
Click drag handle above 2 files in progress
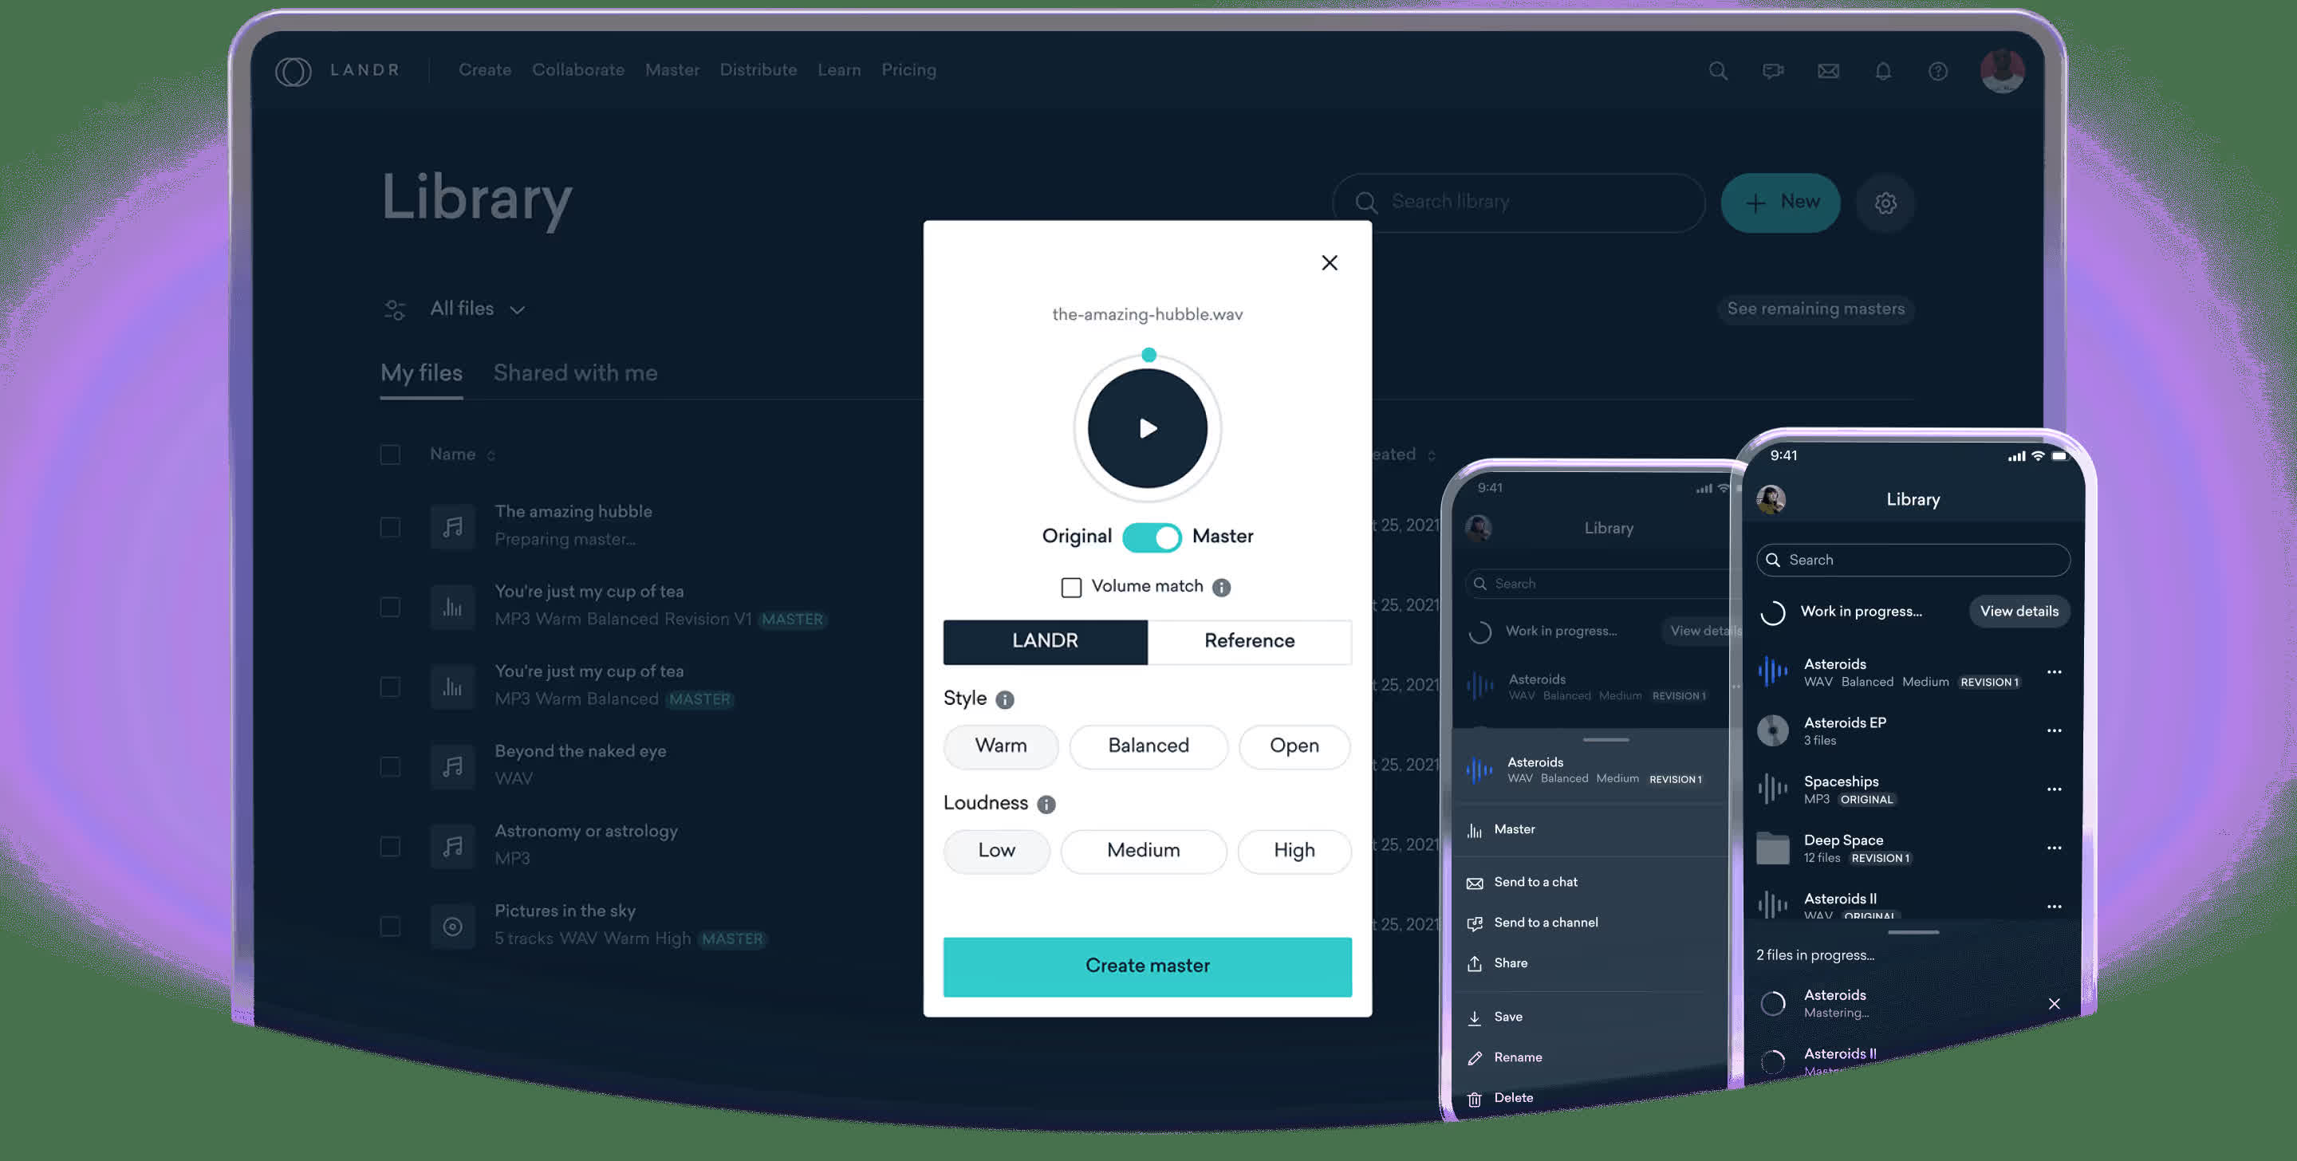[1913, 933]
